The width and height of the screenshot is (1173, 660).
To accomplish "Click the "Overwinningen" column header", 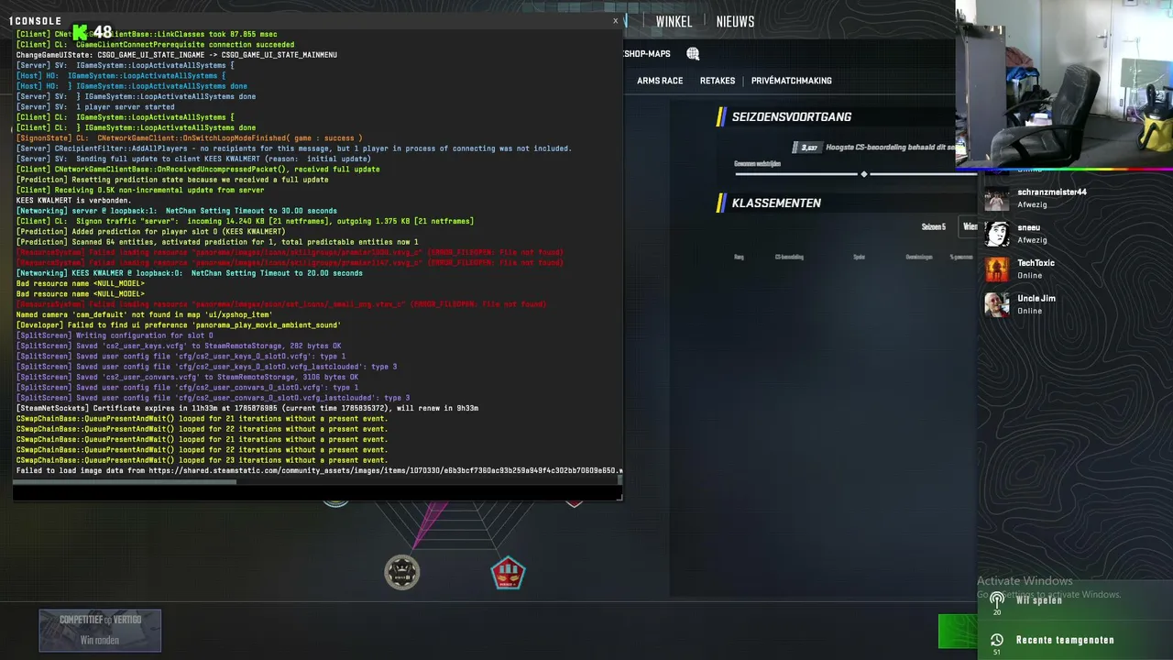I will (919, 257).
